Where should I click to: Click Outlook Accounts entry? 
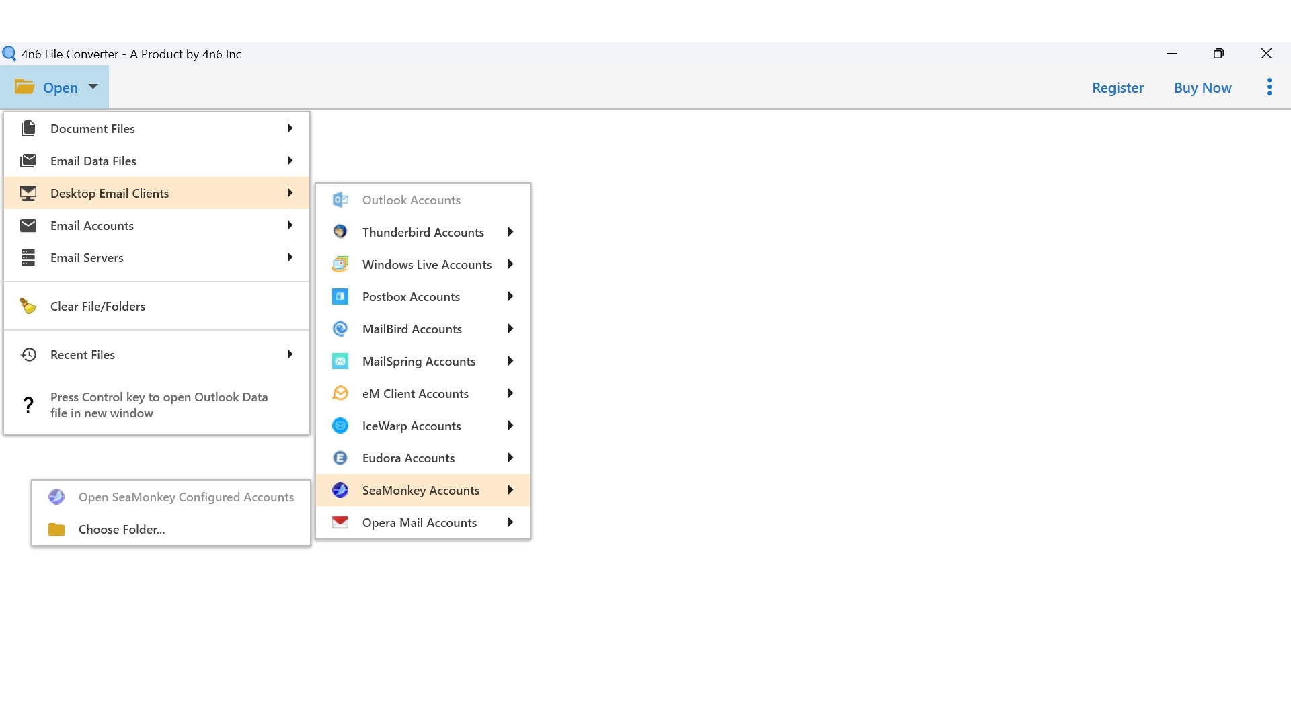coord(423,200)
